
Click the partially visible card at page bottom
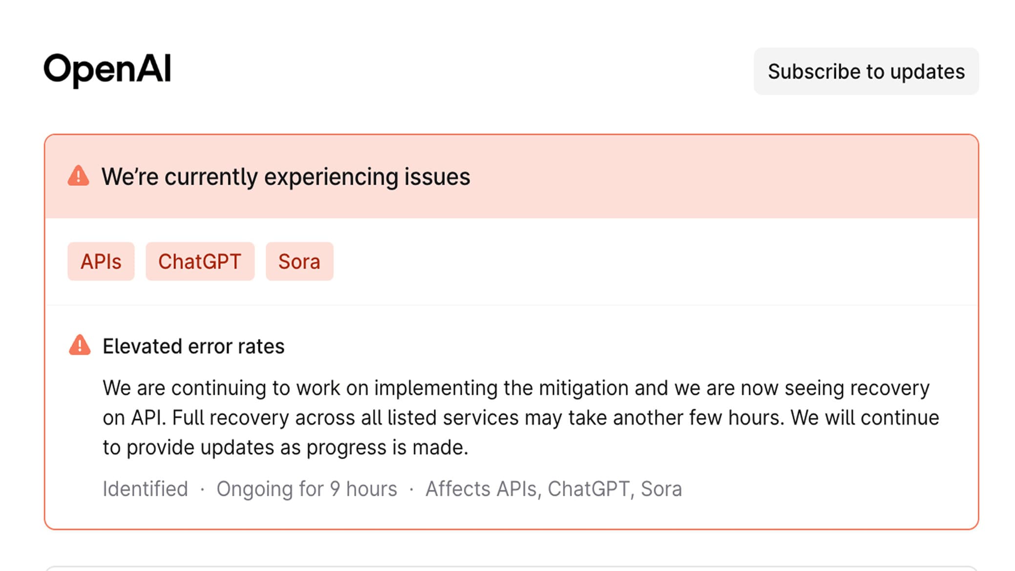pyautogui.click(x=511, y=568)
